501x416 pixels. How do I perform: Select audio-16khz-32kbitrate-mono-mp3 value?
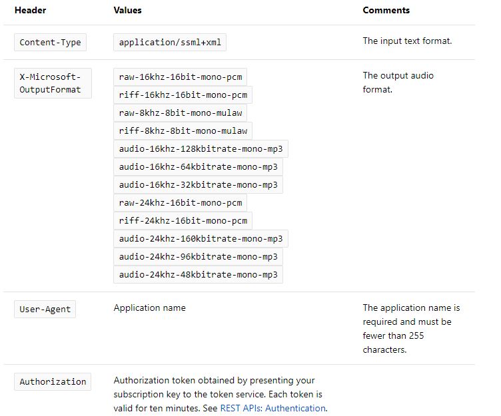coord(198,184)
